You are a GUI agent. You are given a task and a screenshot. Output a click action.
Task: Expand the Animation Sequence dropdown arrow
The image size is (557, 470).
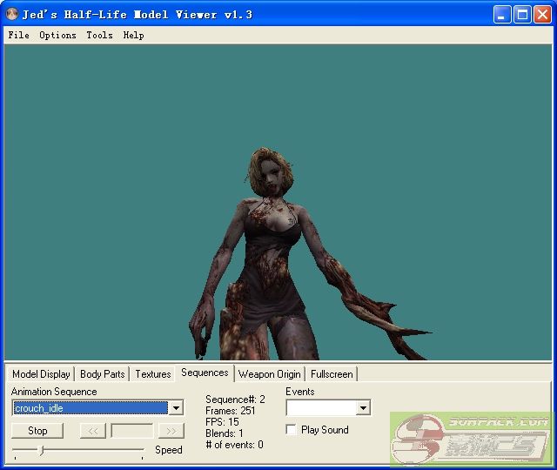(176, 408)
